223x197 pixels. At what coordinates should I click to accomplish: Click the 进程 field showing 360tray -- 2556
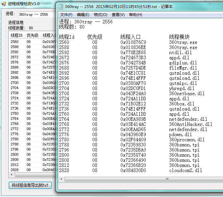[37, 14]
